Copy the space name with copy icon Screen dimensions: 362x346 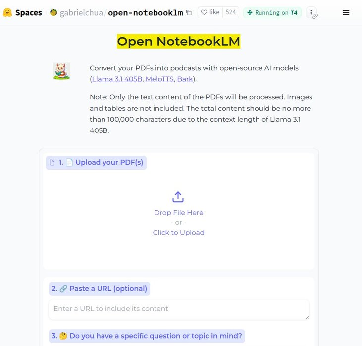click(x=189, y=13)
